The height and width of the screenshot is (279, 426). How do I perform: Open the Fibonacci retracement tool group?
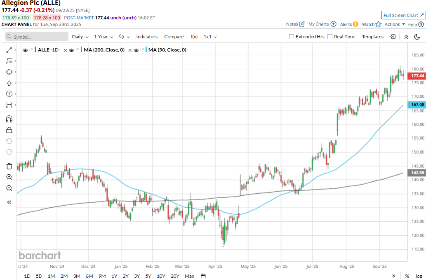coord(9,61)
